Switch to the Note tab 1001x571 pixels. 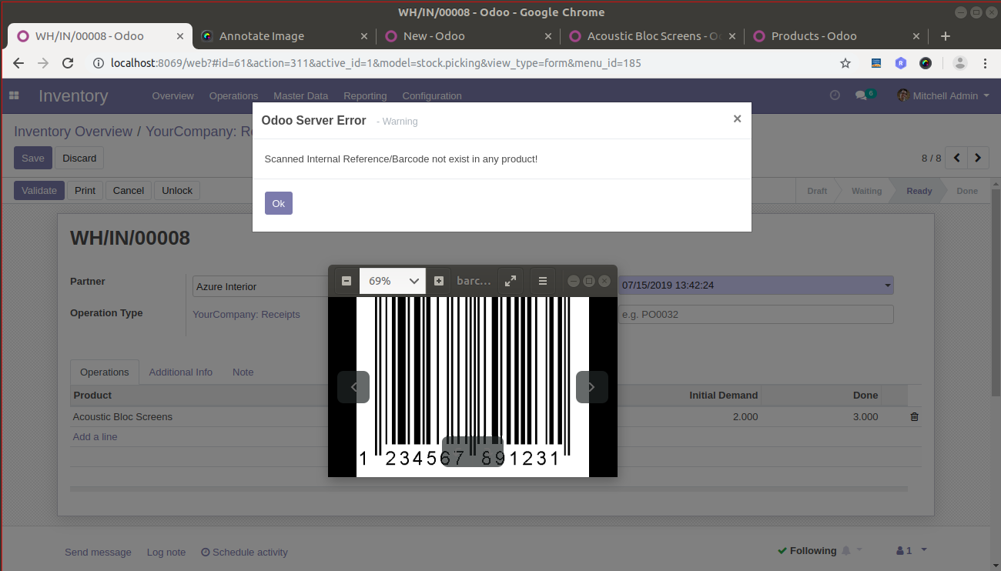point(243,372)
